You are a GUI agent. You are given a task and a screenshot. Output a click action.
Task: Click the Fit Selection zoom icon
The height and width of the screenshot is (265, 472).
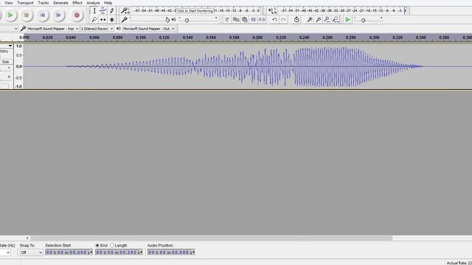[327, 20]
